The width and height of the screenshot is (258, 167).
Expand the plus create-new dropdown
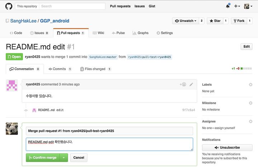(x=237, y=6)
